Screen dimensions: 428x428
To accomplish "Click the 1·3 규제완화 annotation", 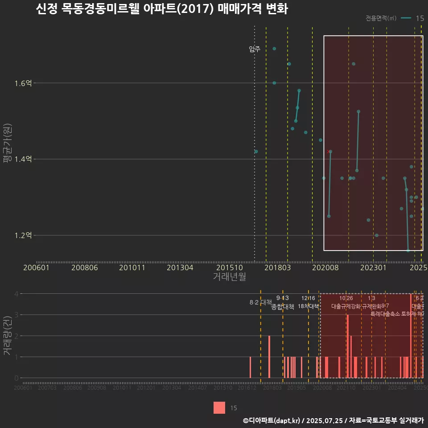I will click(371, 302).
